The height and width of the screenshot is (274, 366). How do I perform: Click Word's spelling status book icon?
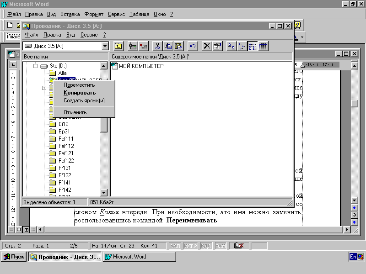click(x=239, y=246)
